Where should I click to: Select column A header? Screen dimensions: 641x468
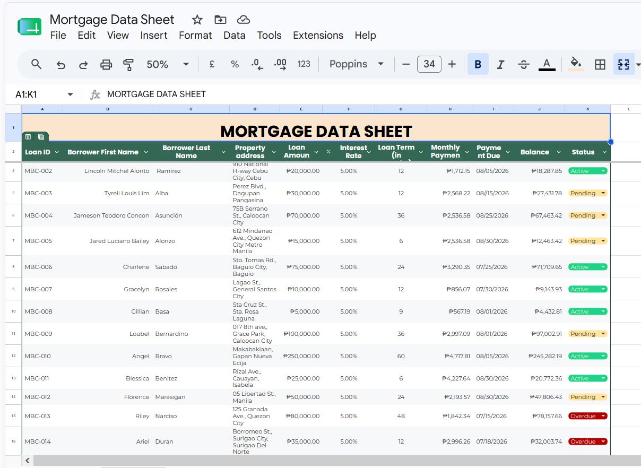click(42, 109)
